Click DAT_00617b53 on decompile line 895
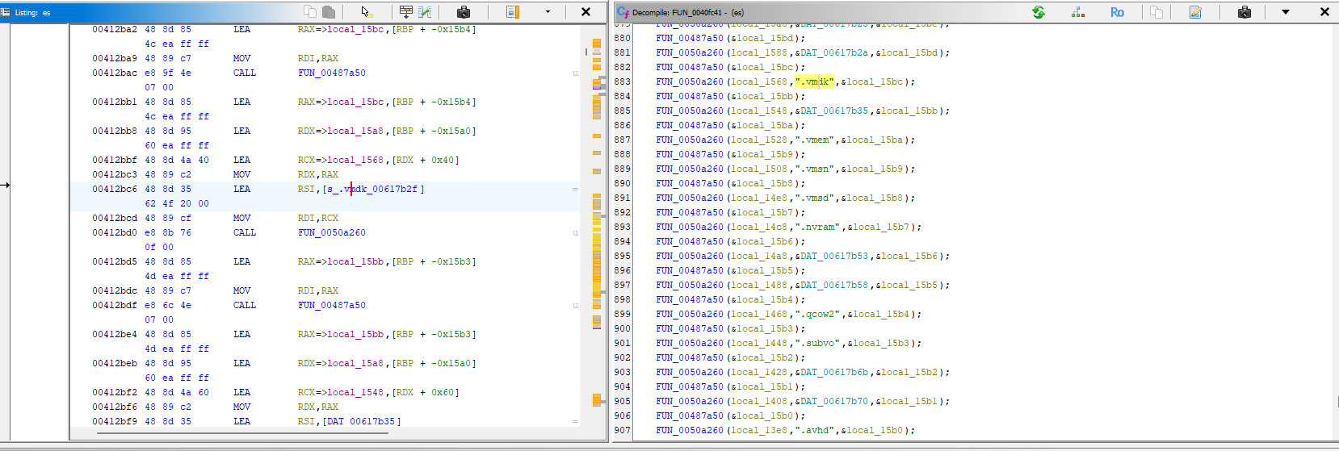This screenshot has width=1339, height=451. [x=834, y=256]
